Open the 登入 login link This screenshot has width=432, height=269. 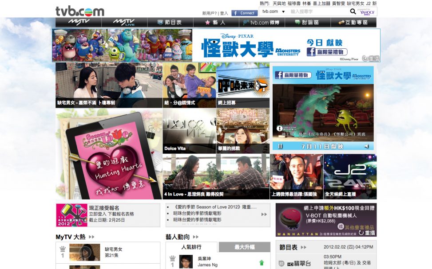224,13
